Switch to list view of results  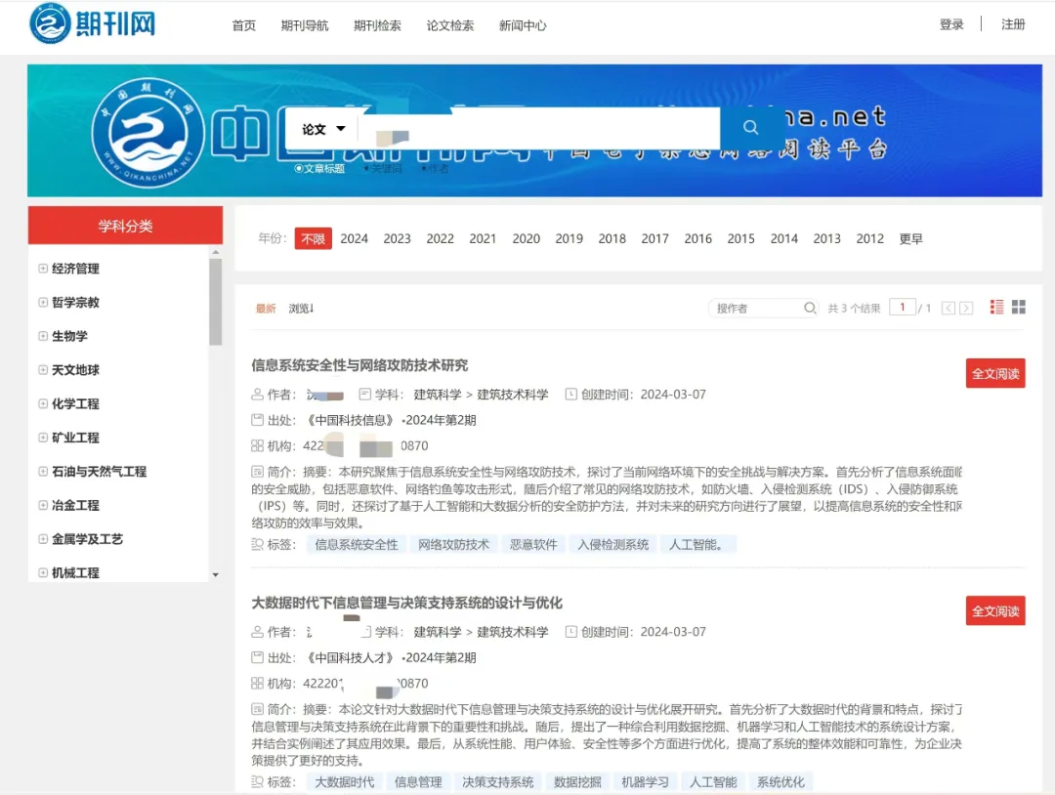click(995, 306)
